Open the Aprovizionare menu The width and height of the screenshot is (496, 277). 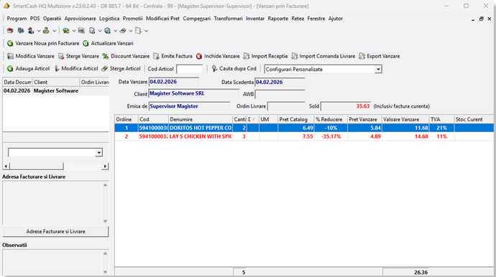(80, 19)
